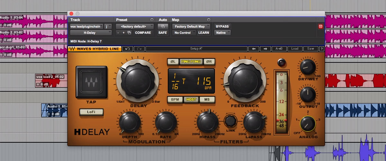Click the plugin automation enable icon
This screenshot has width=386, height=161.
(163, 26)
